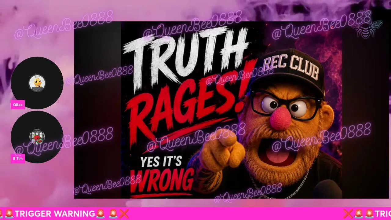391x220 pixels.
Task: Select the QBee name label
Action: point(18,105)
